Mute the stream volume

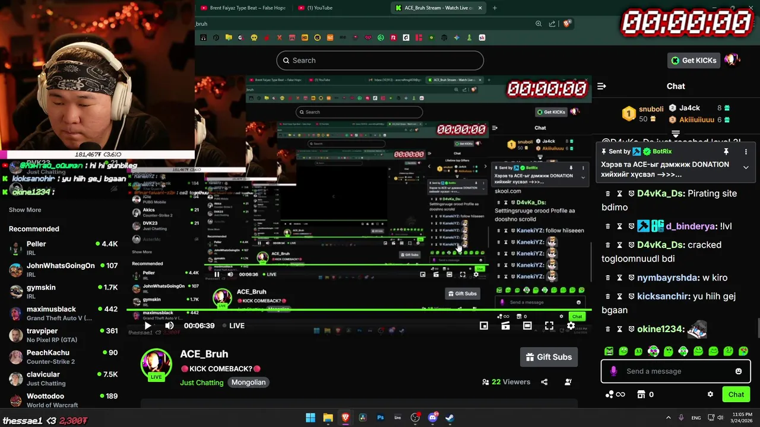(x=169, y=326)
